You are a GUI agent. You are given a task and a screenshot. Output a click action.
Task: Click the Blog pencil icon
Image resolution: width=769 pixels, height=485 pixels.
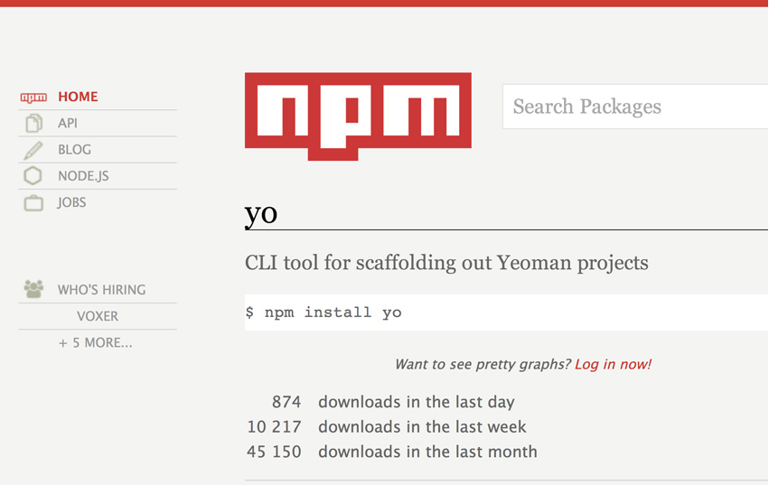33,150
